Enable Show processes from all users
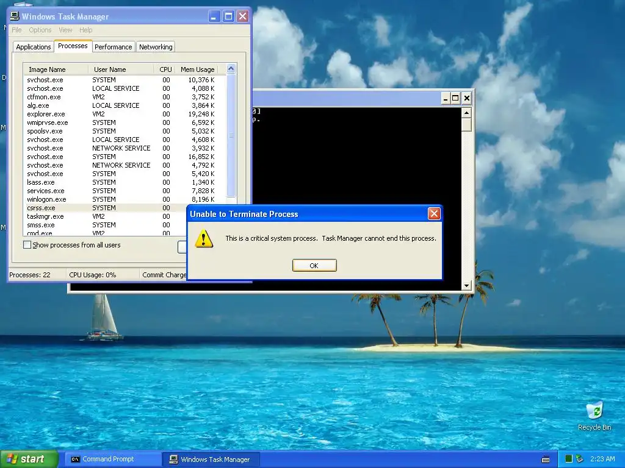The width and height of the screenshot is (625, 468). coord(27,245)
